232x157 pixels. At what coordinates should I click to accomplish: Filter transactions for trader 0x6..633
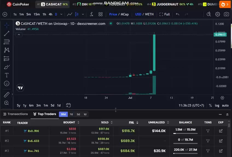208,141
